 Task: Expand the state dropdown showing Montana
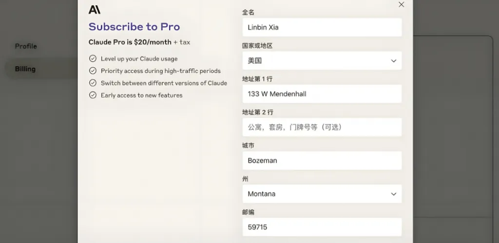point(322,194)
